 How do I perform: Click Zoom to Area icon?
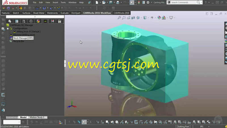pyautogui.click(x=124, y=18)
